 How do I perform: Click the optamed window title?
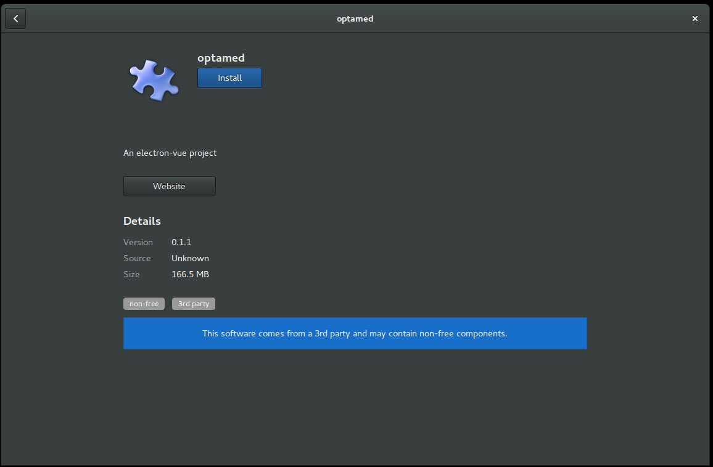coord(355,18)
